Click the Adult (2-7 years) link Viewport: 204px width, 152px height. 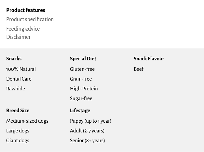tap(87, 131)
